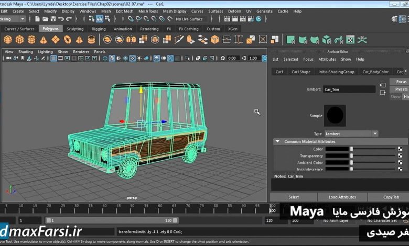The width and height of the screenshot is (409, 246).
Task: Click the polygon torus shelf icon
Action: (x=67, y=39)
